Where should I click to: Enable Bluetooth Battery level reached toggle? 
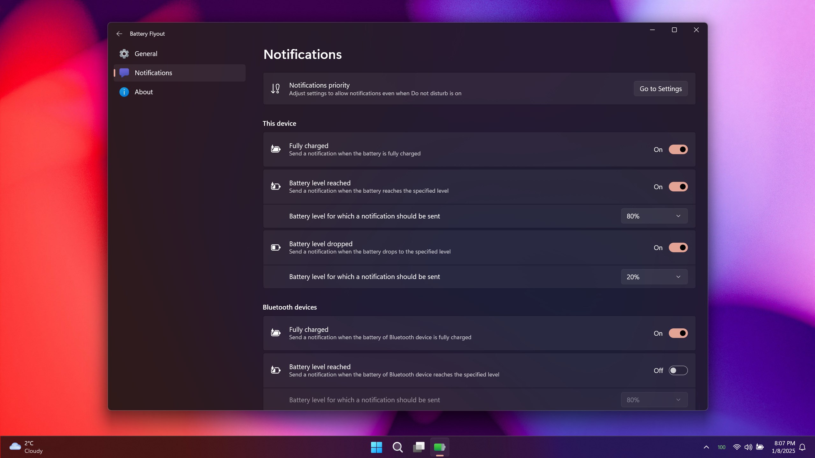[x=678, y=370]
